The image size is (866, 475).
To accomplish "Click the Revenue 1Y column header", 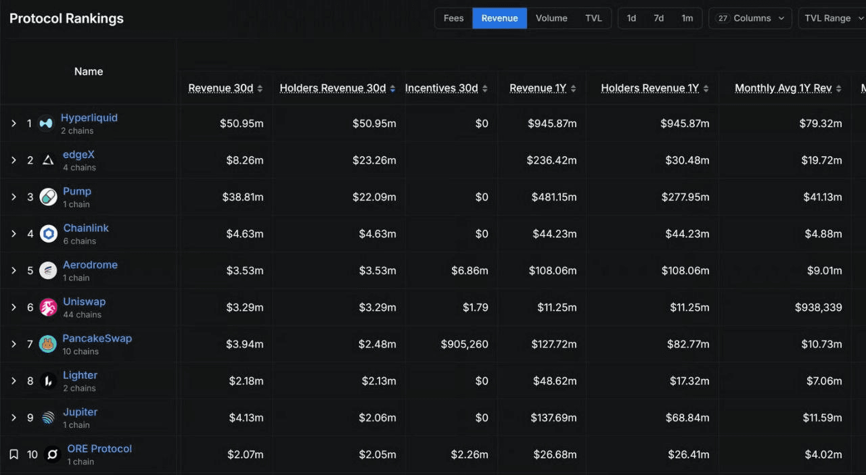I will [538, 89].
